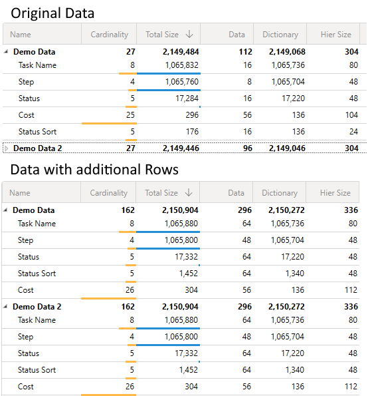
Task: Select the Step row under the bottom Demo Data 2
Action: pos(181,337)
